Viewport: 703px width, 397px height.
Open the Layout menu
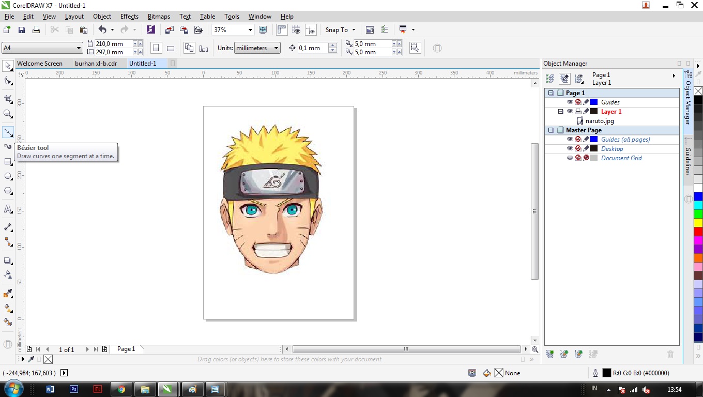coord(74,17)
